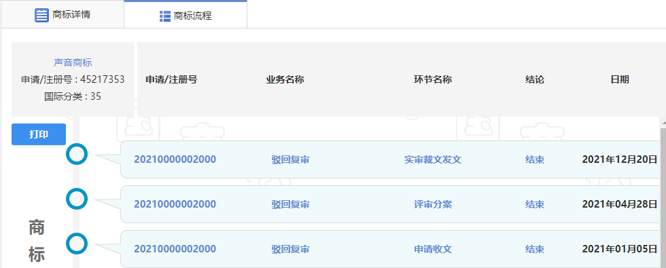Click the 结论 column header

point(535,80)
